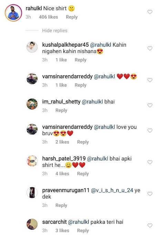Reply to sarcarchit's comment
This screenshot has width=161, height=238.
(83, 230)
